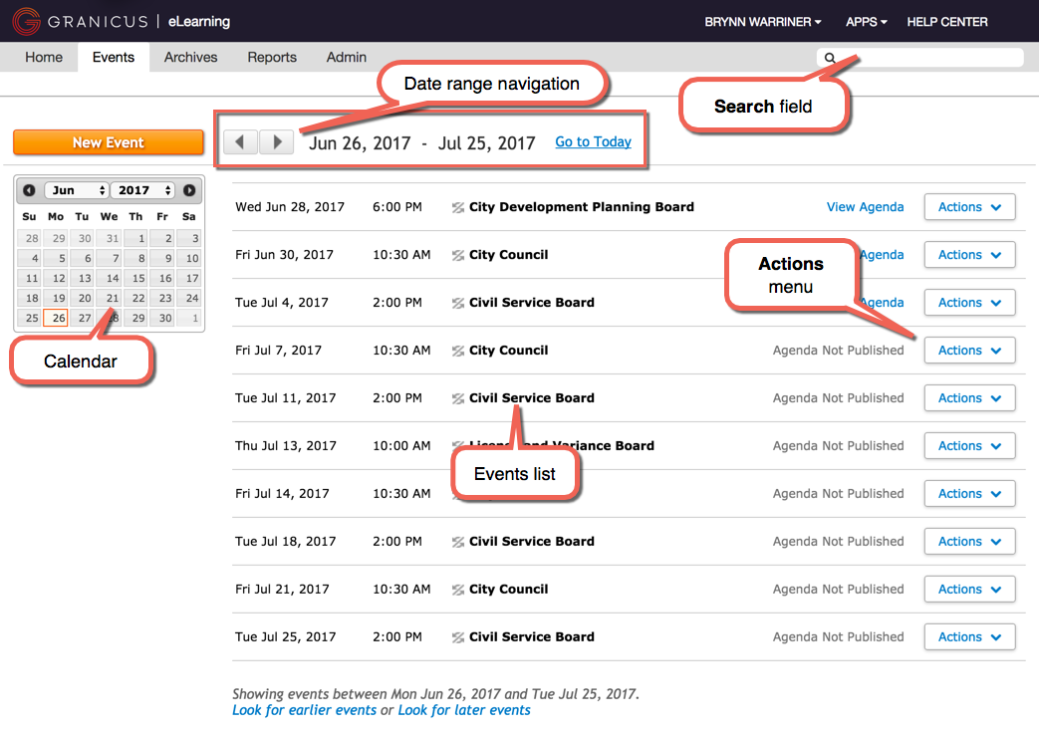
Task: Open the calendar month dropdown
Action: pyautogui.click(x=78, y=190)
